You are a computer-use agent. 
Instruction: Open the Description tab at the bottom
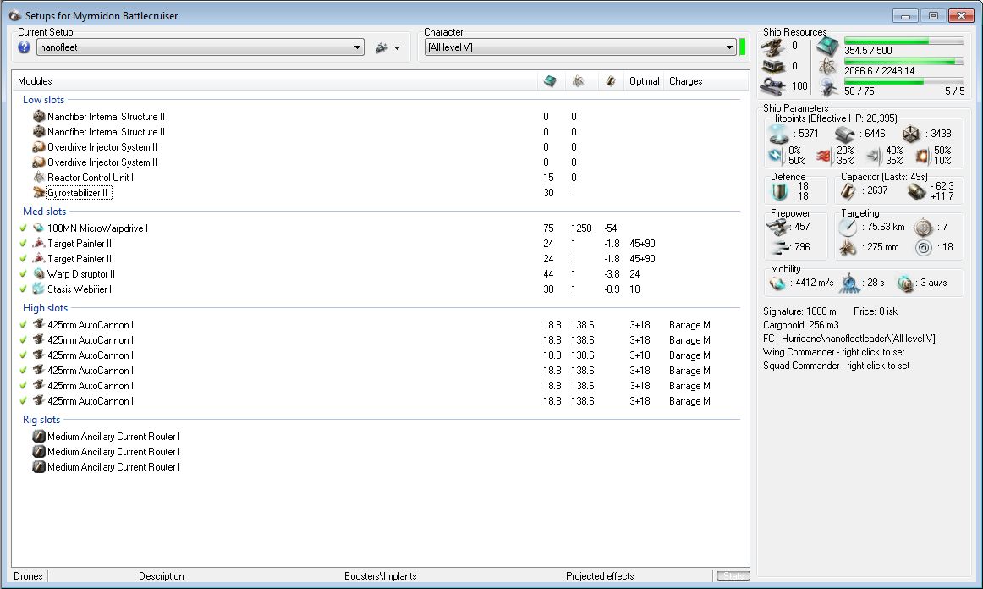coord(161,575)
